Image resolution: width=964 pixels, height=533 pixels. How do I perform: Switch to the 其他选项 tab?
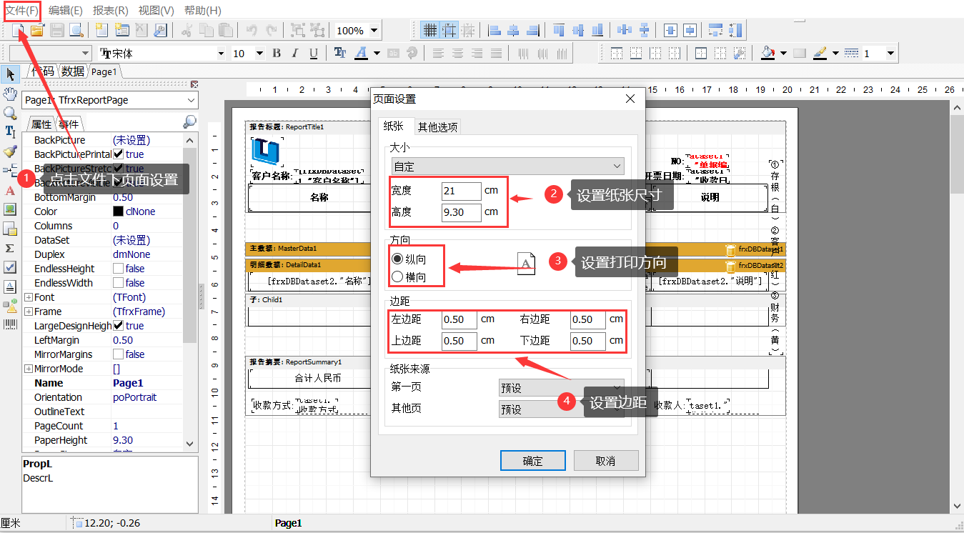click(x=438, y=127)
